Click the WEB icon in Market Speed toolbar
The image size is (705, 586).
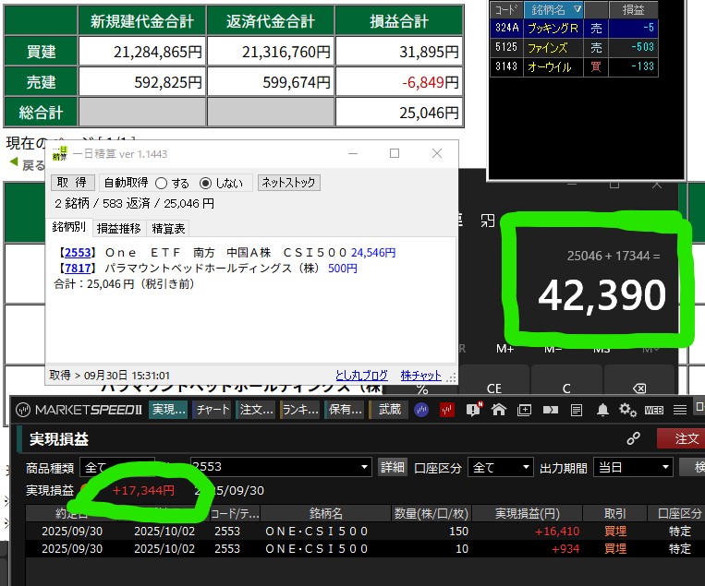(x=653, y=410)
